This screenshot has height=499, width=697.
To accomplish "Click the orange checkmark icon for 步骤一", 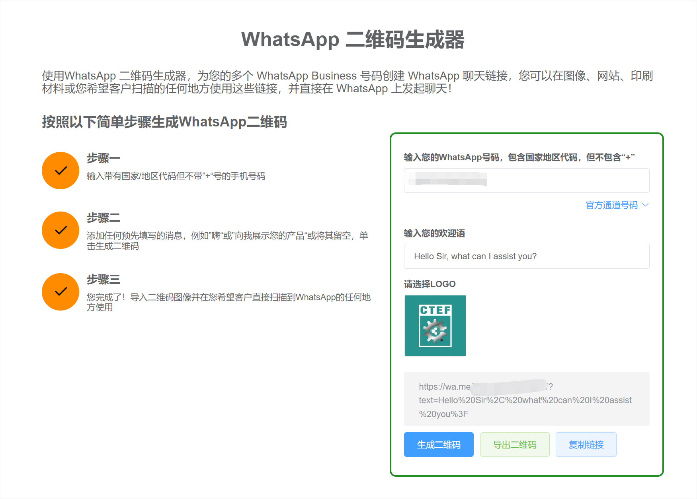I will (61, 171).
